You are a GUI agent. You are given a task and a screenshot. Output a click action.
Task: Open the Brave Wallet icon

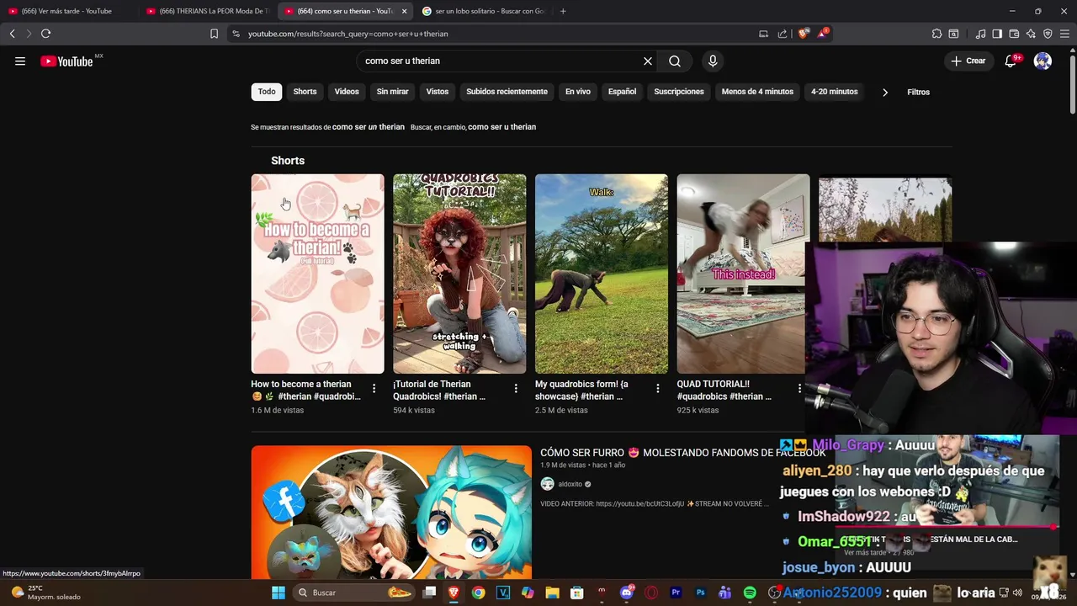pos(1014,34)
